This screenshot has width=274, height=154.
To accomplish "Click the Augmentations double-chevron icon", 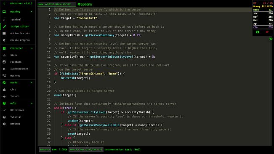I will click(x=4, y=69).
